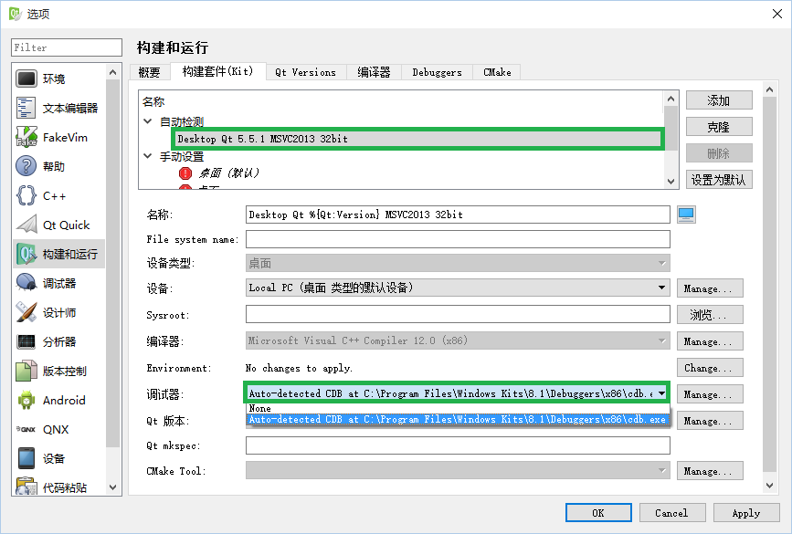This screenshot has width=792, height=534.
Task: Click the Change button for Environment
Action: coord(710,368)
